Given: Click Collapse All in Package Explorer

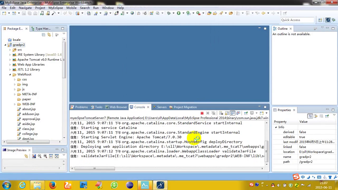Looking at the screenshot, I should point(44,35).
